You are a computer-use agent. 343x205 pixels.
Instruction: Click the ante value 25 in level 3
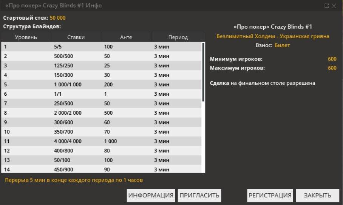107,66
